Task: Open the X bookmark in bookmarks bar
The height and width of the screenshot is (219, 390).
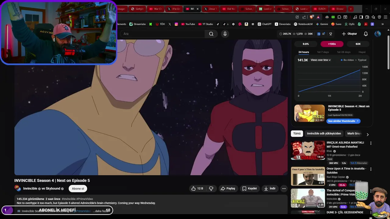Action: [x=170, y=24]
